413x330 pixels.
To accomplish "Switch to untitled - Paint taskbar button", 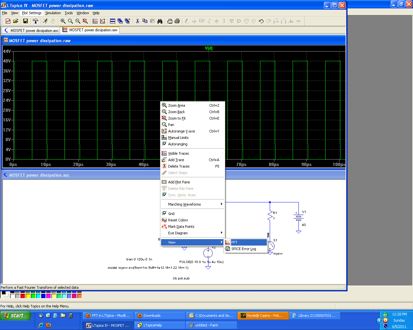I will click(x=211, y=325).
